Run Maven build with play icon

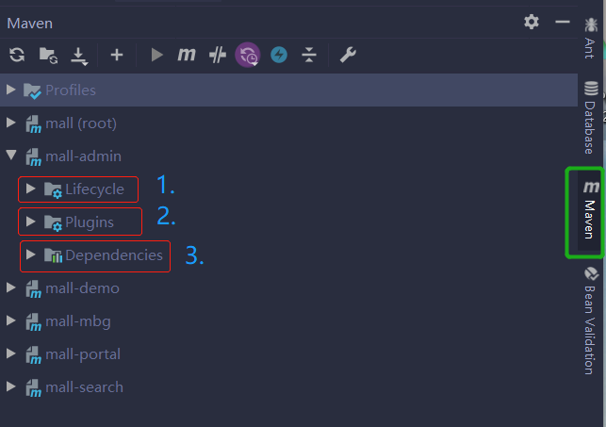tap(156, 55)
